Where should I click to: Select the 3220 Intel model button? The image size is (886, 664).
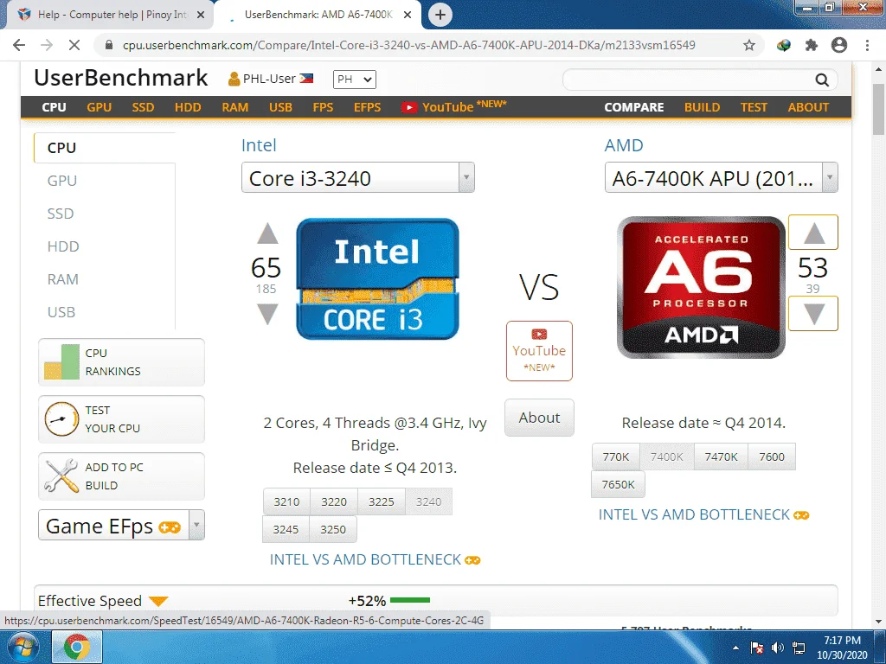click(x=334, y=501)
